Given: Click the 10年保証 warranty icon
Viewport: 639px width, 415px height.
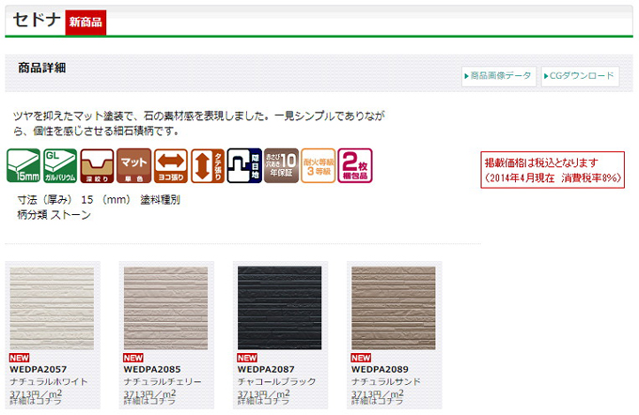Looking at the screenshot, I should point(281,166).
